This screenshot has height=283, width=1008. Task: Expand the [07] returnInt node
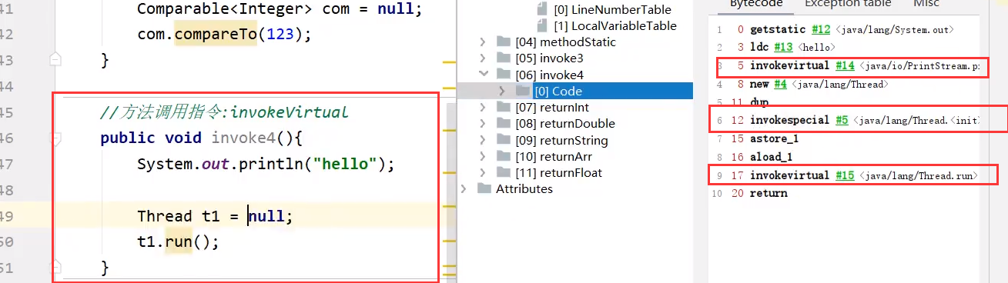pyautogui.click(x=483, y=108)
